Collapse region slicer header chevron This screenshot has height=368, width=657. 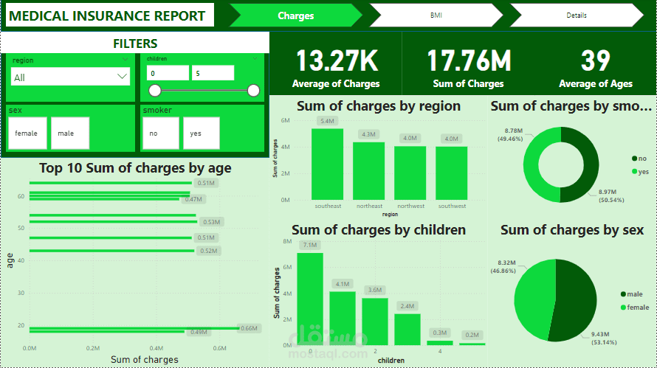(x=125, y=60)
